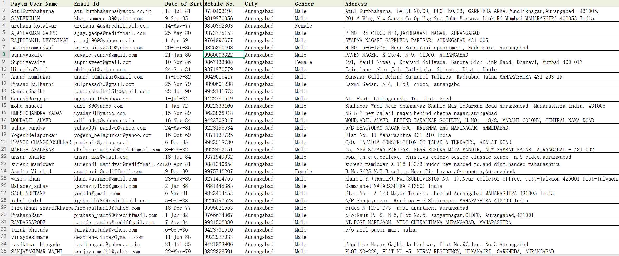Image resolution: width=619 pixels, height=256 pixels.
Task: Click Aurangabad city cell in SACHINDETANE row
Action: coord(269,193)
